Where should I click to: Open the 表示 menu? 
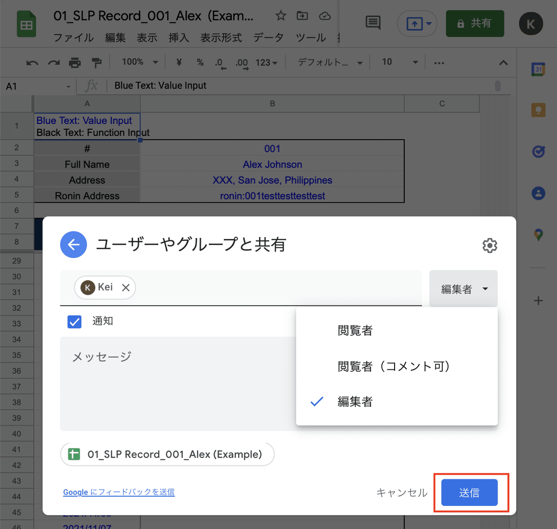147,38
